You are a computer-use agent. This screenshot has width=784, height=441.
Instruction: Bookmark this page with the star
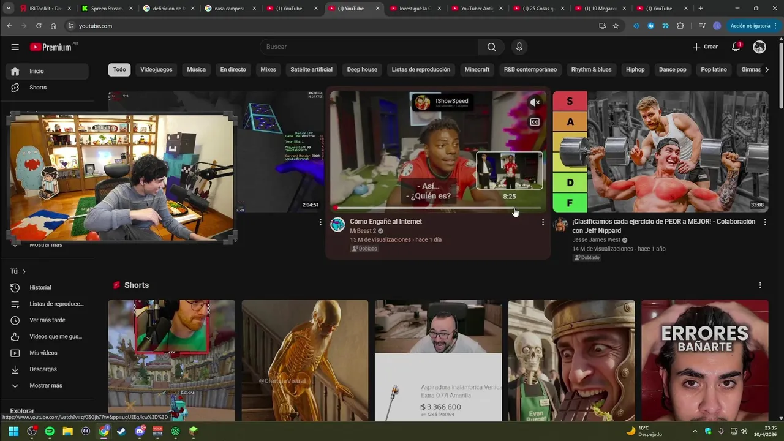point(616,26)
